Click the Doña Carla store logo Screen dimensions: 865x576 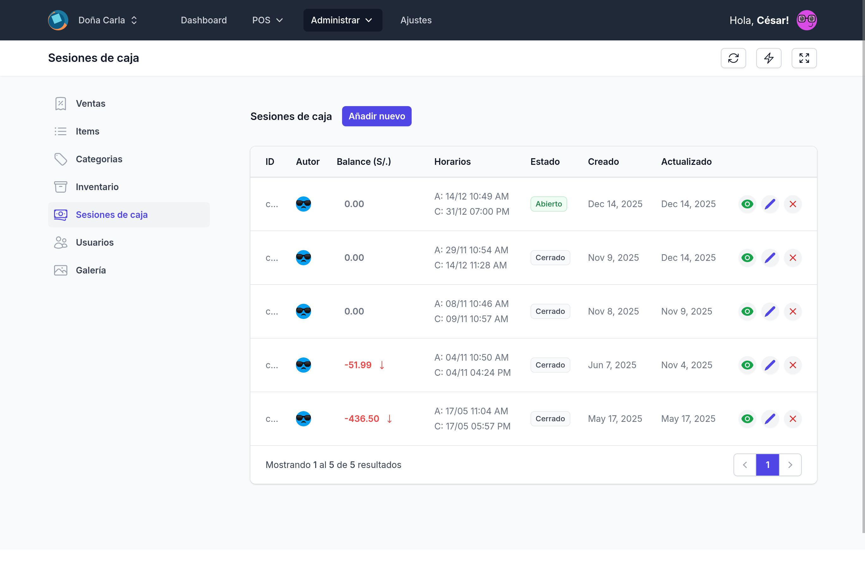point(58,20)
